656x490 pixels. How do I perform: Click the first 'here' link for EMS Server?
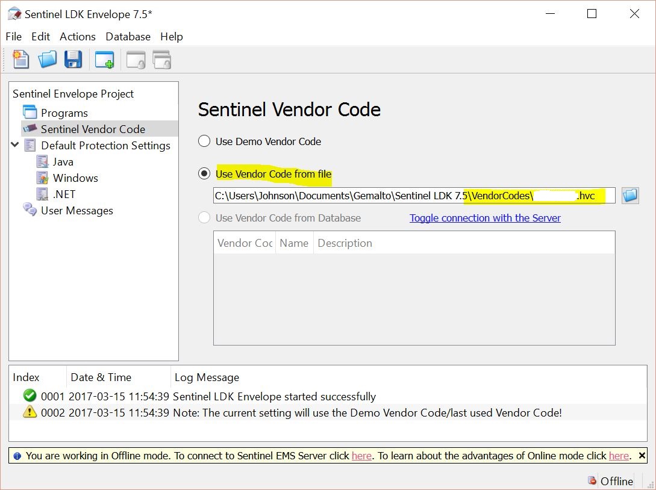[x=361, y=456]
